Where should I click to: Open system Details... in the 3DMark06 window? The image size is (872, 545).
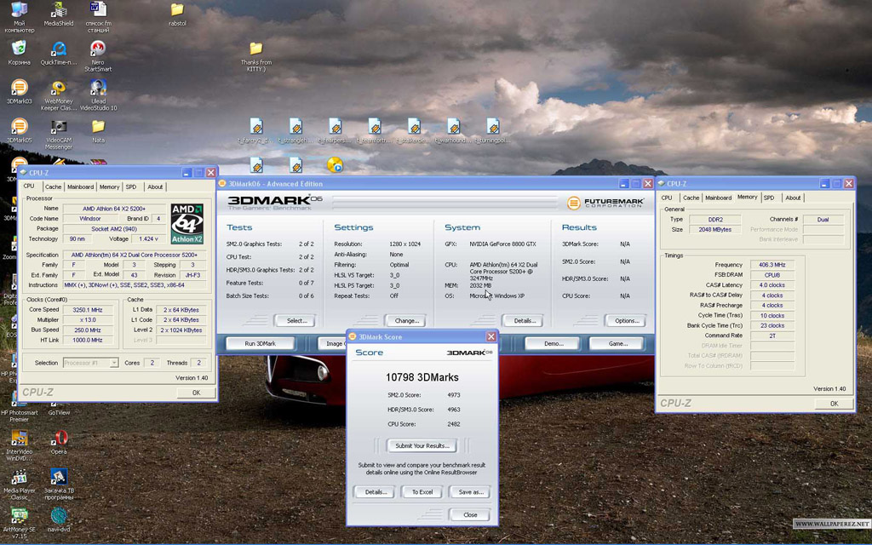525,321
